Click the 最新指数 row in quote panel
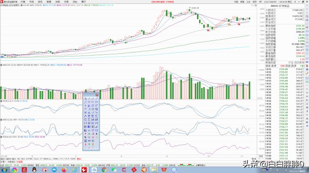The height and width of the screenshot is (173, 309). pyautogui.click(x=285, y=26)
